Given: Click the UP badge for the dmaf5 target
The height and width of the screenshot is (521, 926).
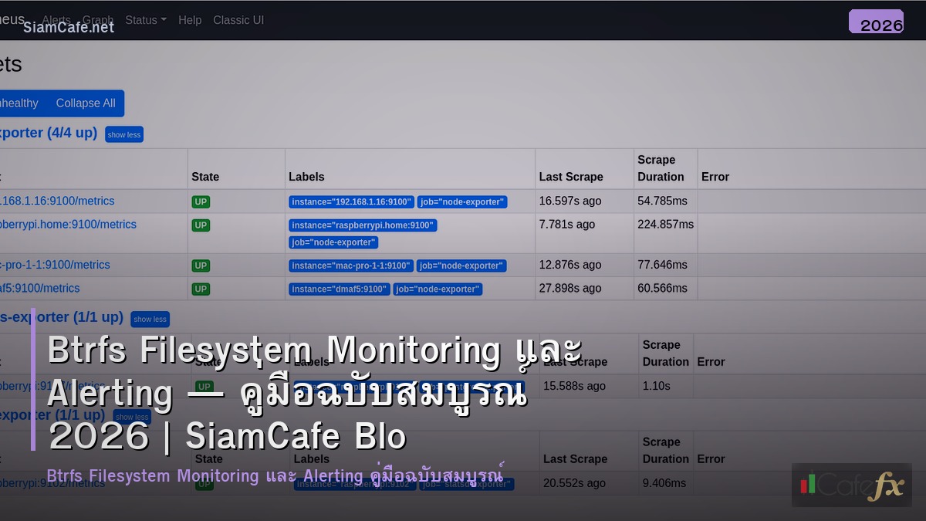Looking at the screenshot, I should click(x=200, y=288).
